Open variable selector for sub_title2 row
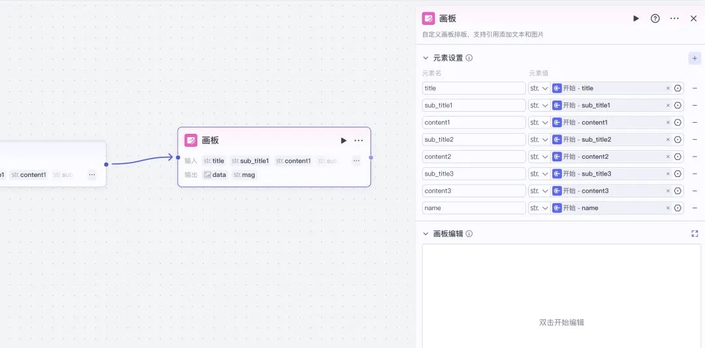This screenshot has height=348, width=705. [x=678, y=139]
